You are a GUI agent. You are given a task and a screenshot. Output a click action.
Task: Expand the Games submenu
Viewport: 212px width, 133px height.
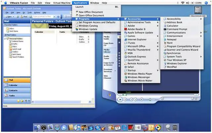pos(140,36)
